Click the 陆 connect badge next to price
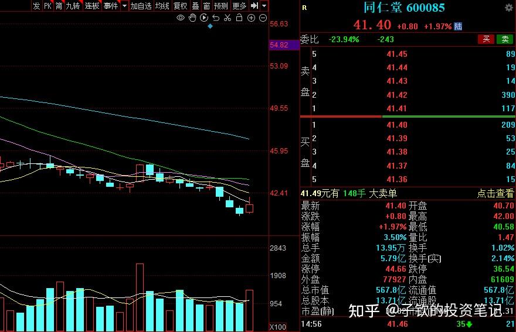 458,26
